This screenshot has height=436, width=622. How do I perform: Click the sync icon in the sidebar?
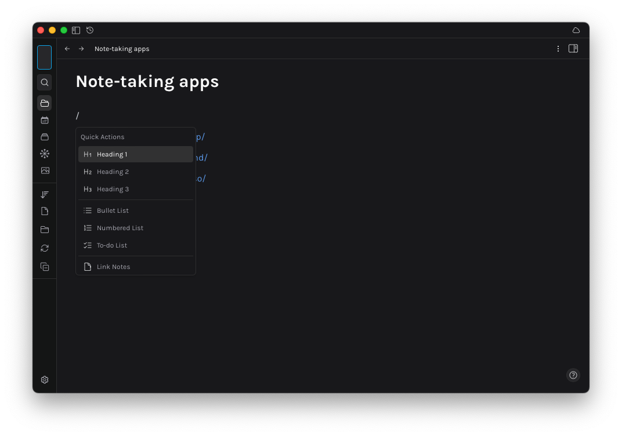(x=45, y=248)
